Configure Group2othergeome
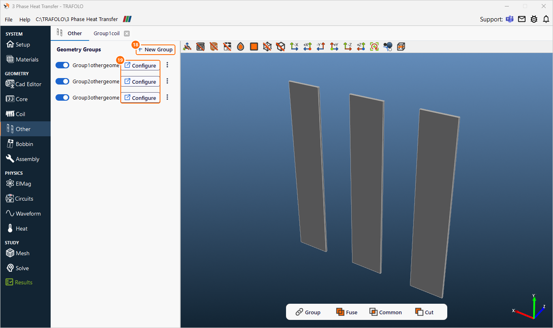This screenshot has height=328, width=553. click(140, 82)
